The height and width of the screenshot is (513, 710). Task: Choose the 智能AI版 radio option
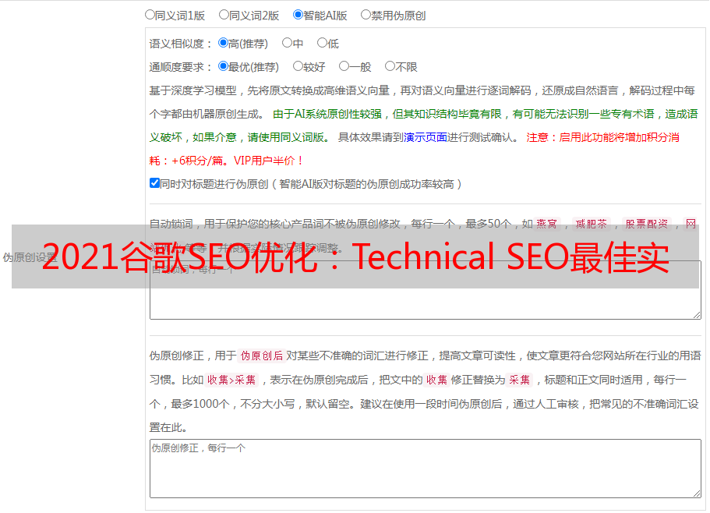click(298, 15)
